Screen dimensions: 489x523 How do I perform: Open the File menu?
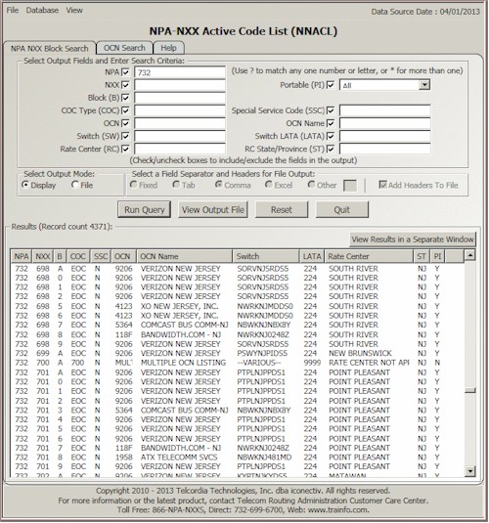pyautogui.click(x=13, y=11)
